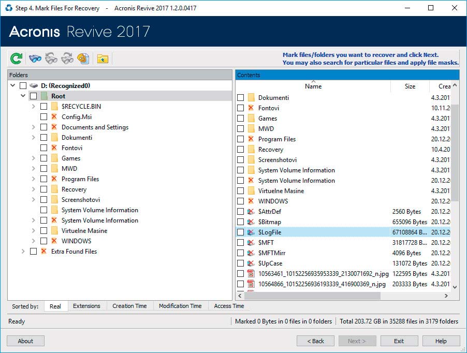Screen dimensions: 467x353
Task: Tick the Extra Found Files checkbox
Action: click(33, 251)
